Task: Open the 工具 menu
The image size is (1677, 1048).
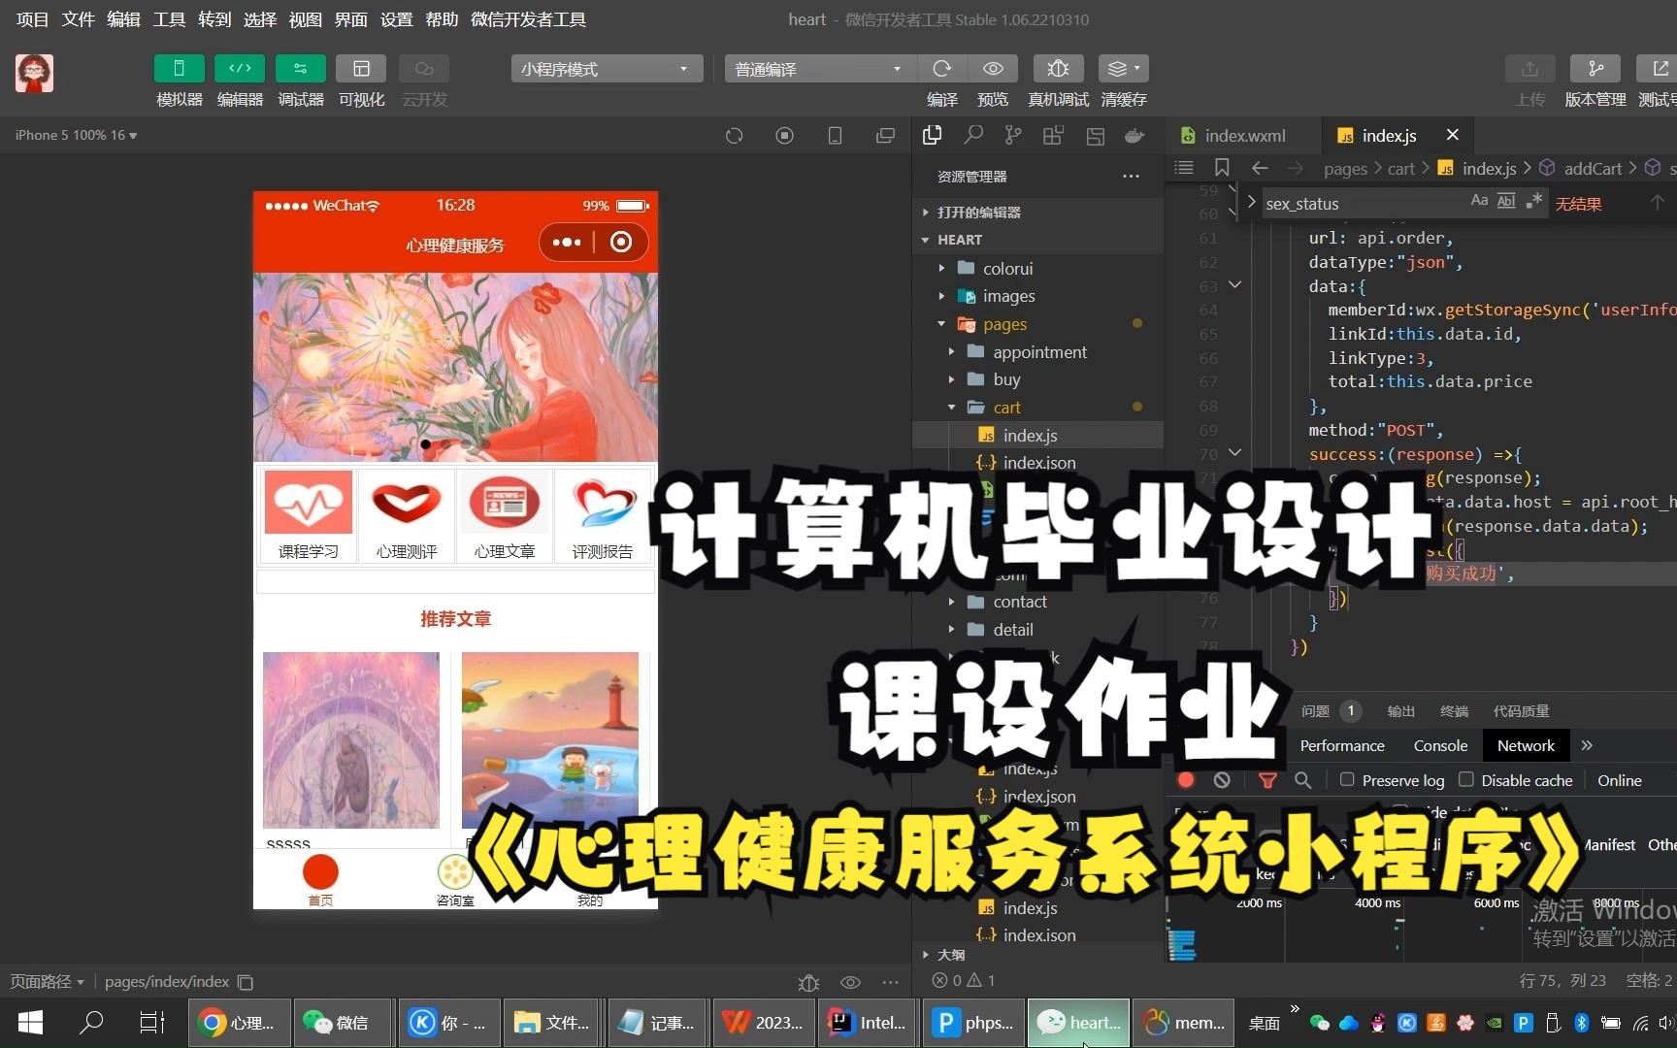Action: pyautogui.click(x=169, y=19)
